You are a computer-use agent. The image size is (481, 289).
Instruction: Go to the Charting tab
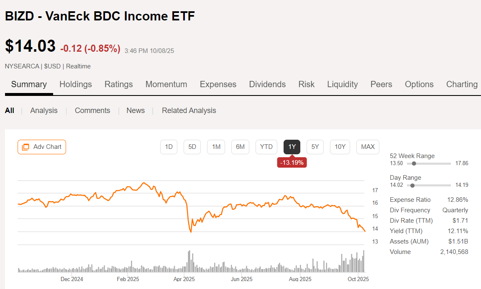point(462,84)
